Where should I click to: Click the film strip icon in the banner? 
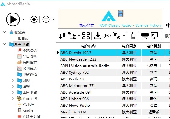pos(121,13)
